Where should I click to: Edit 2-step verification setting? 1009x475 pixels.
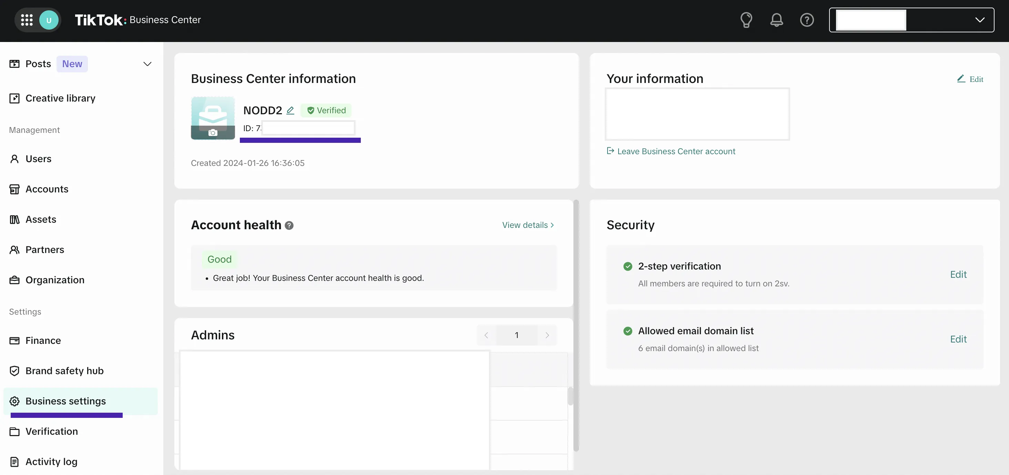pos(958,274)
